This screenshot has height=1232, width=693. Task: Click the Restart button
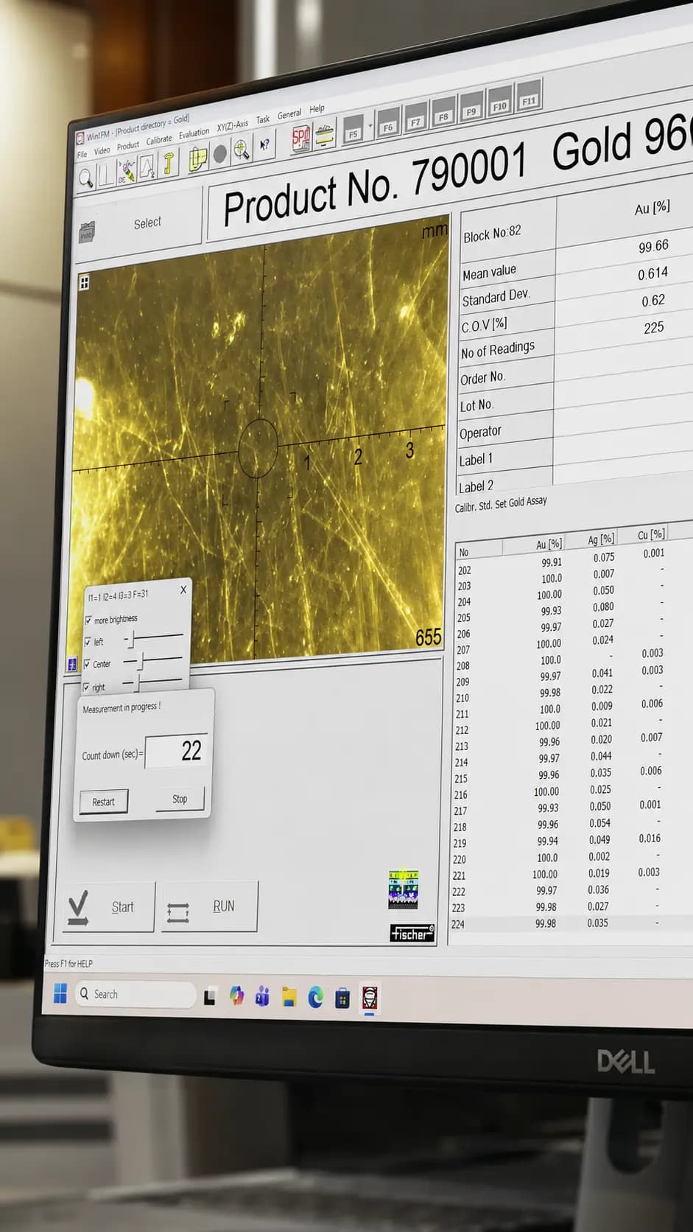pos(103,802)
